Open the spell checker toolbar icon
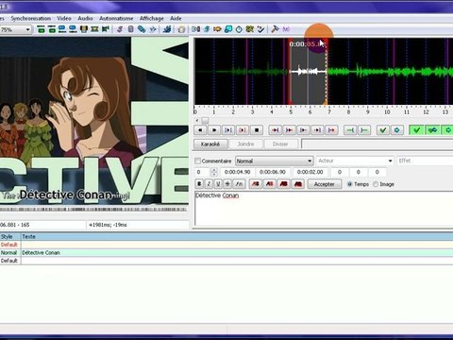 click(x=260, y=29)
